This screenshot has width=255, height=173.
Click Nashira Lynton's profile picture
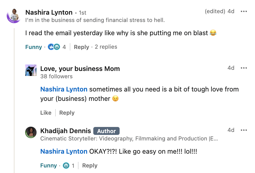point(13,16)
